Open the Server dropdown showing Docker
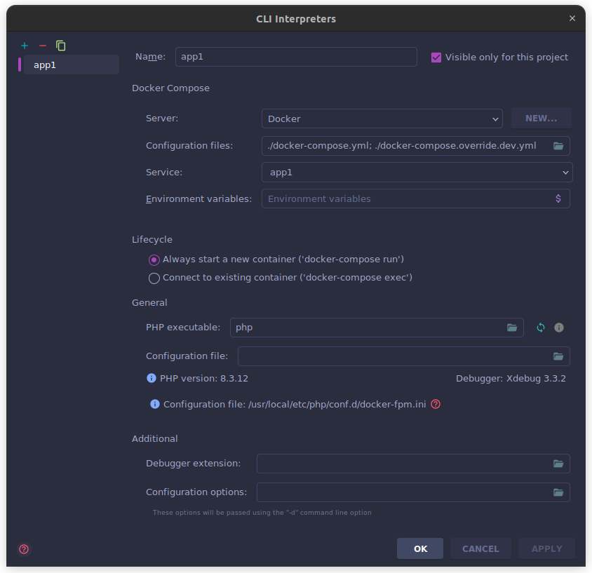592x573 pixels. tap(382, 119)
